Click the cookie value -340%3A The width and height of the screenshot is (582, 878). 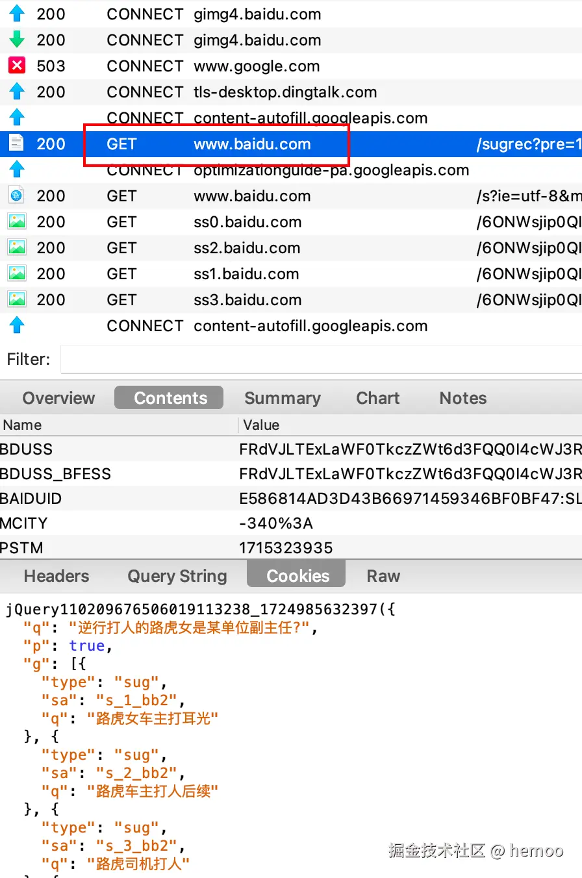(277, 523)
